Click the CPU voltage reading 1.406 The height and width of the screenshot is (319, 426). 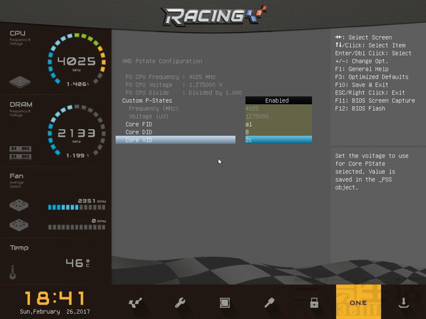[x=78, y=84]
